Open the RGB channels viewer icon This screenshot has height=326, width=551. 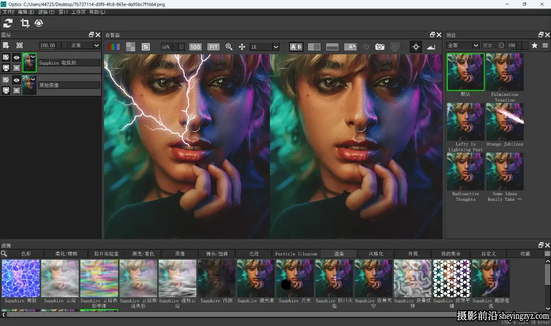[x=114, y=47]
